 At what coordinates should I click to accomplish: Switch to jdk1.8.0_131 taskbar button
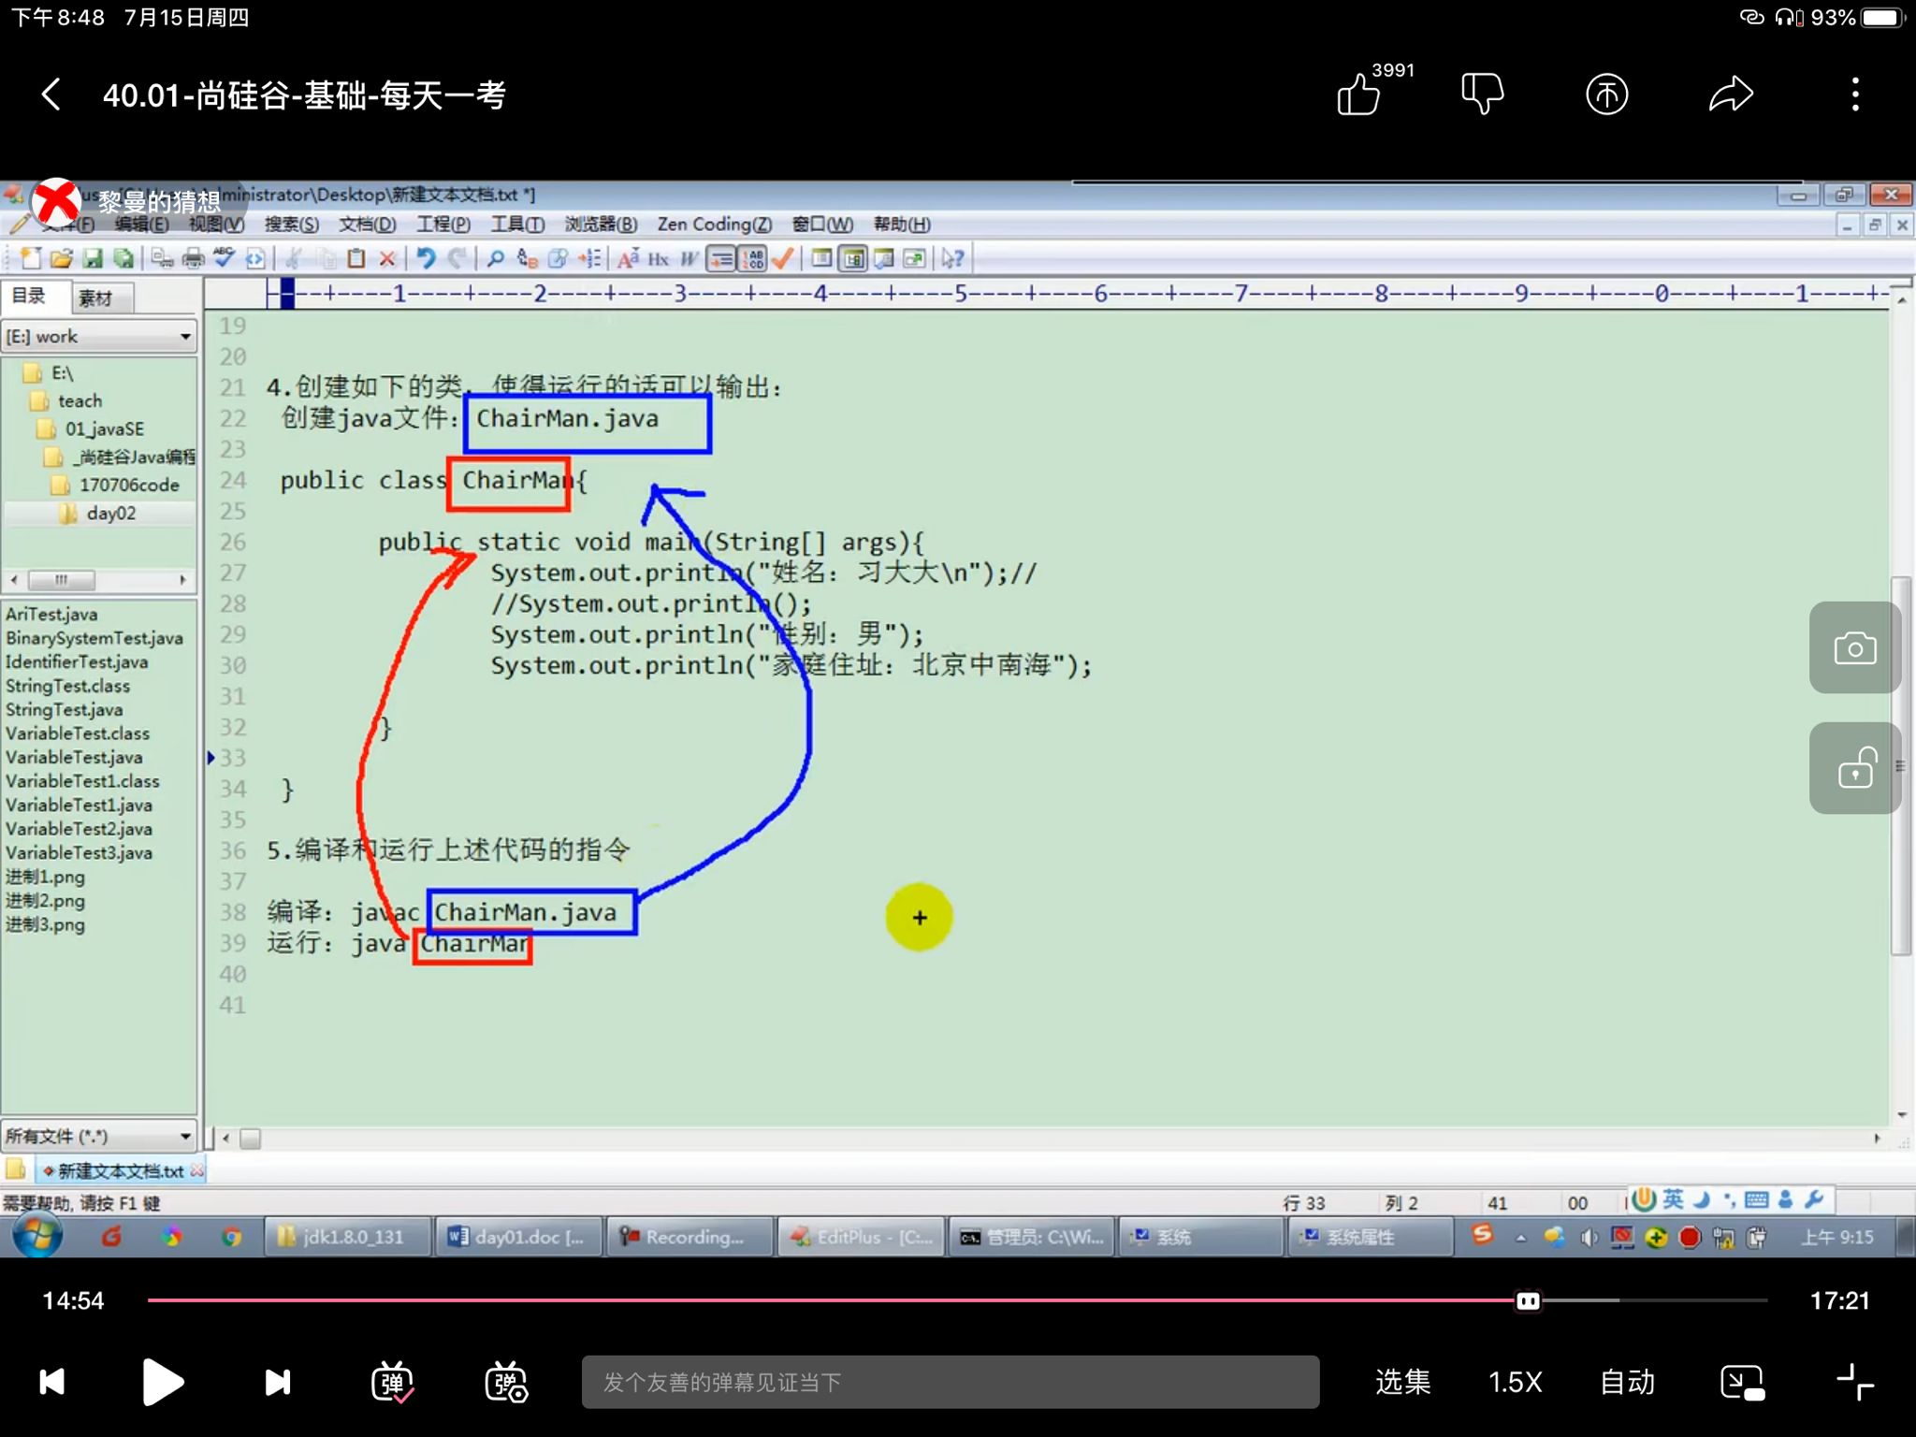point(348,1237)
